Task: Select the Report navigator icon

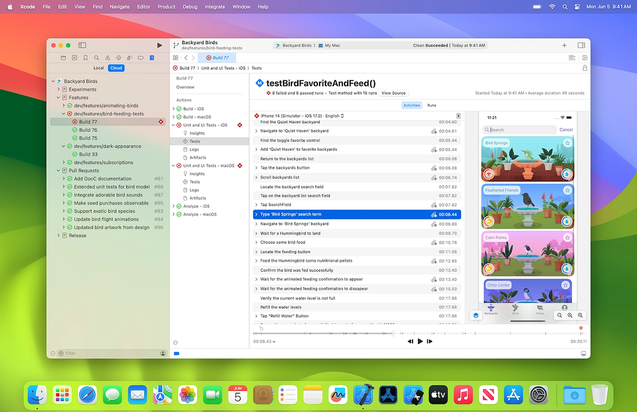Action: click(152, 58)
